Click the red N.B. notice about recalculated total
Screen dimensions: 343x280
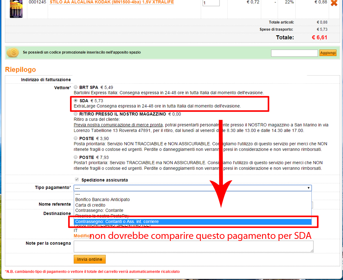(x=92, y=271)
